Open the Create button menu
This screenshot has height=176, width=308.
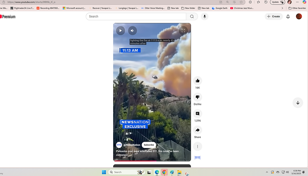[x=274, y=16]
